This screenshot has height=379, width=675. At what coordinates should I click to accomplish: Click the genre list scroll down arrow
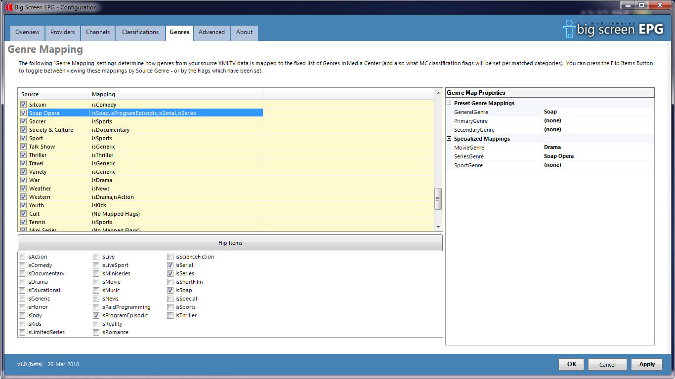pos(438,226)
